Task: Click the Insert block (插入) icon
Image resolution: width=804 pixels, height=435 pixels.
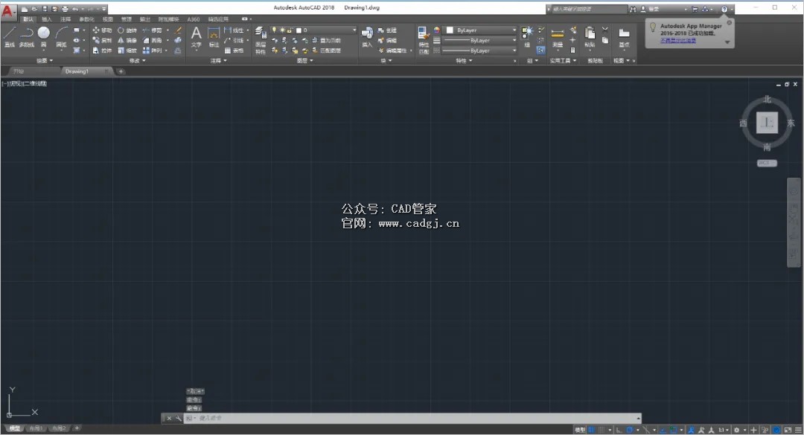Action: coord(367,37)
